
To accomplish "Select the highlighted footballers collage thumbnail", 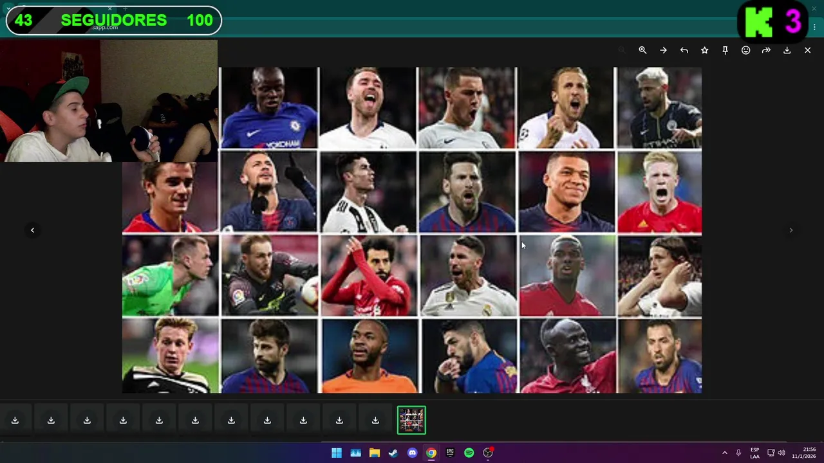I will pyautogui.click(x=411, y=420).
